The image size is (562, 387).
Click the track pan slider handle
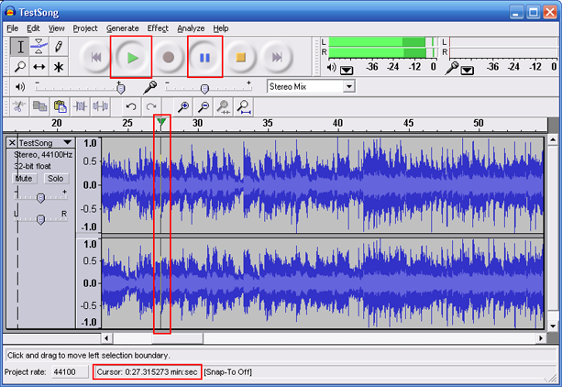pyautogui.click(x=40, y=219)
